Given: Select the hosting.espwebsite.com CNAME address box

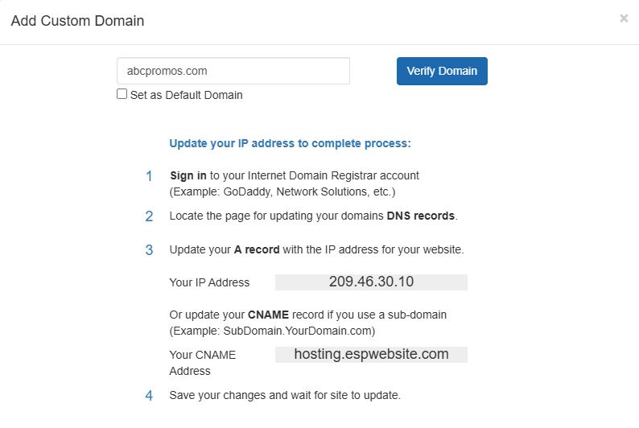Looking at the screenshot, I should pyautogui.click(x=371, y=354).
